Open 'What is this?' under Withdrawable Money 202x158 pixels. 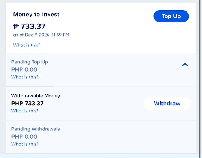tap(25, 111)
